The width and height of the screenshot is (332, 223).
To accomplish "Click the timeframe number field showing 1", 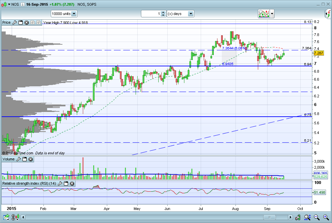I will pos(151,14).
